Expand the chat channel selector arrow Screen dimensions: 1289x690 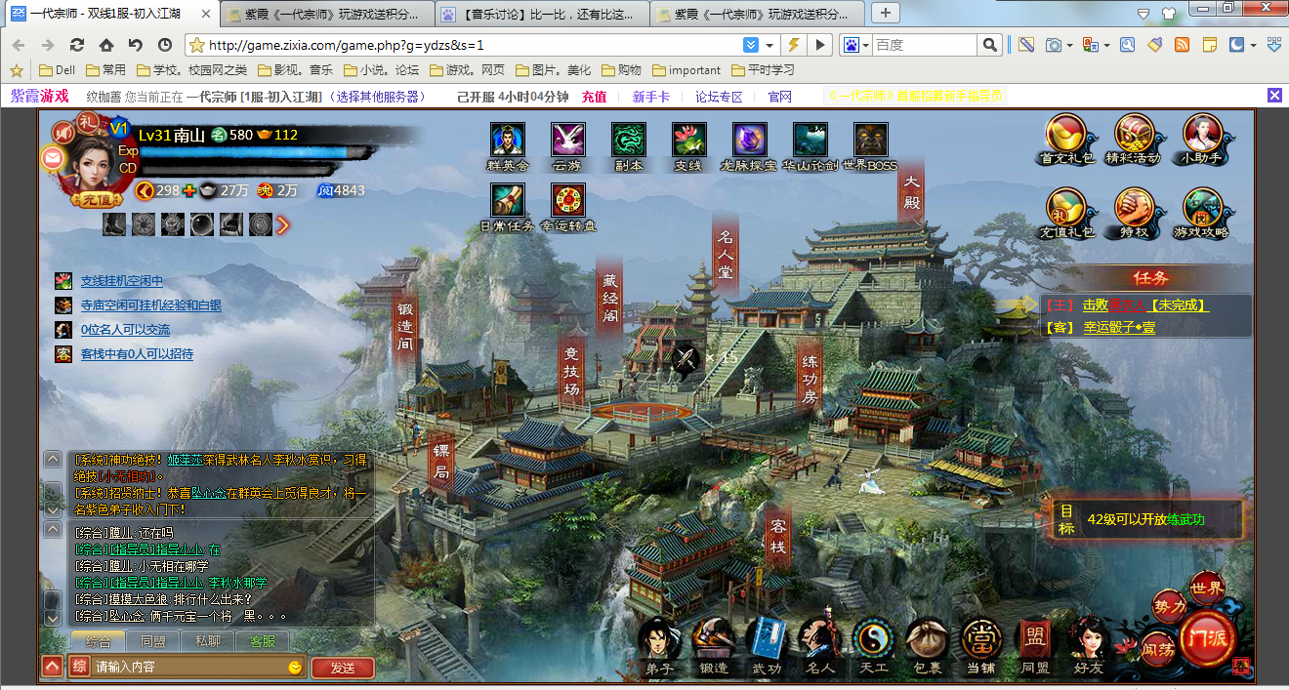point(52,667)
